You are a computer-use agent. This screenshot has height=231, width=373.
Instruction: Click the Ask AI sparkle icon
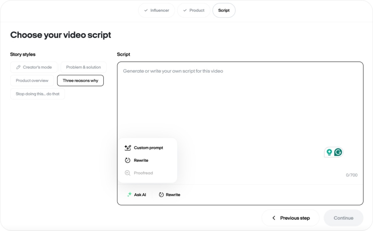coord(129,195)
